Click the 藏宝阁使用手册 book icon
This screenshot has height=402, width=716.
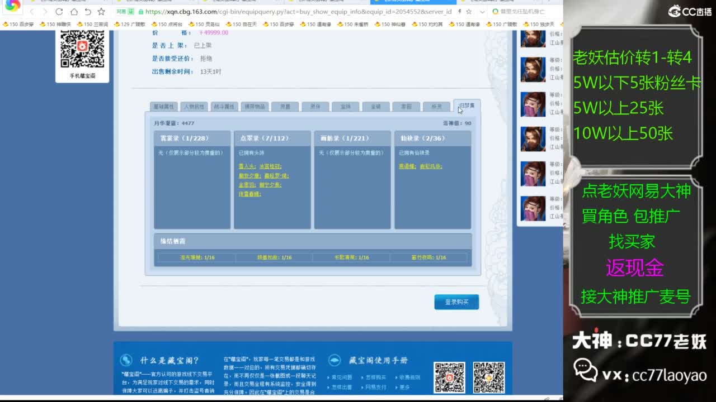[334, 361]
